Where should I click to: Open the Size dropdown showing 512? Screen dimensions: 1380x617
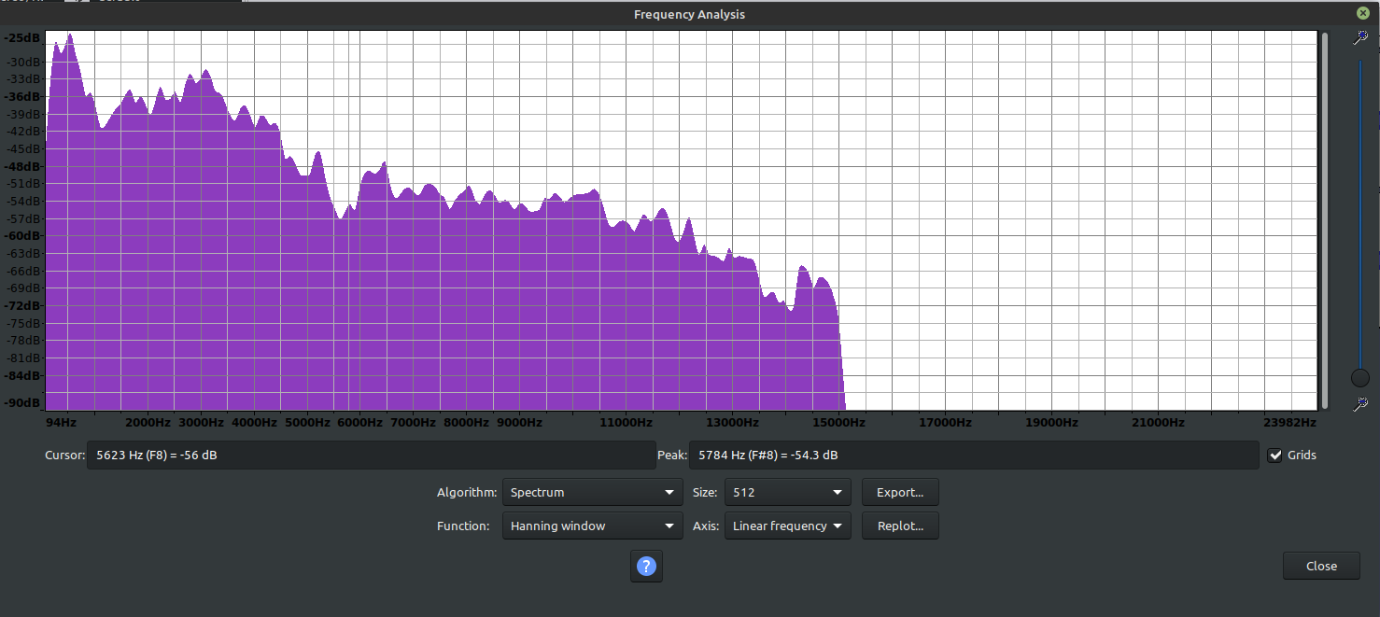[x=787, y=492]
